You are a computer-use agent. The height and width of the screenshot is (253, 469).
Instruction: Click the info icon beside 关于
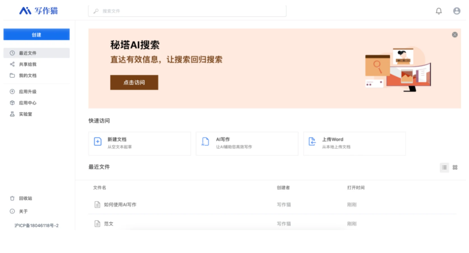point(12,211)
